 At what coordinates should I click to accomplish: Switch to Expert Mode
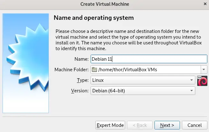[110, 125]
